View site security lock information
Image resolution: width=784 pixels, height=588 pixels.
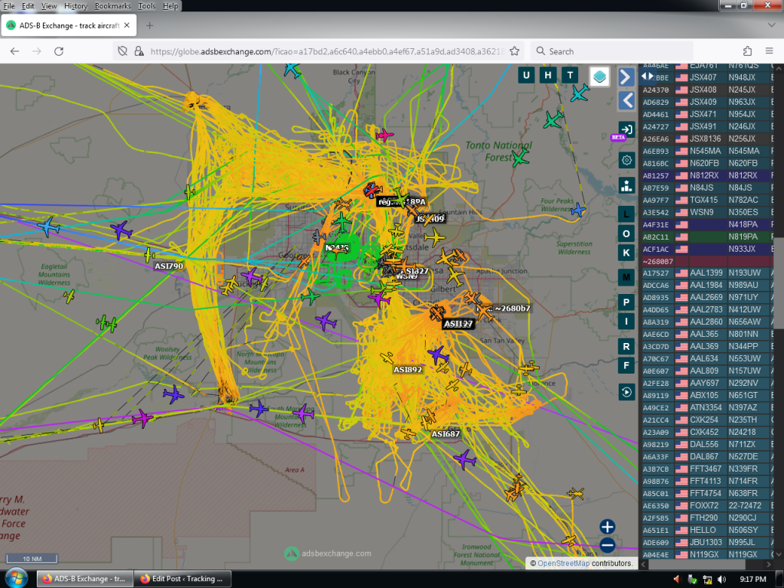[139, 51]
